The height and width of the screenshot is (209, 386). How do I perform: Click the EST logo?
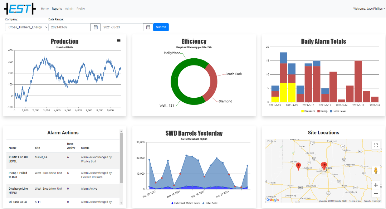(x=20, y=9)
